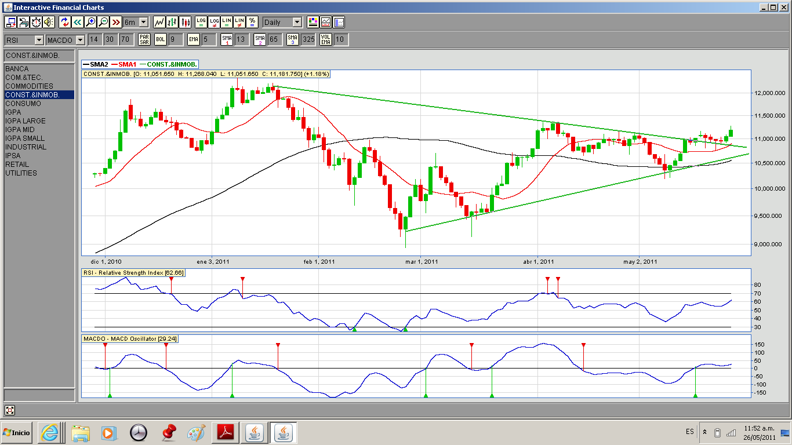This screenshot has height=445, width=792.
Task: Switch to candlestick chart style
Action: pyautogui.click(x=186, y=22)
